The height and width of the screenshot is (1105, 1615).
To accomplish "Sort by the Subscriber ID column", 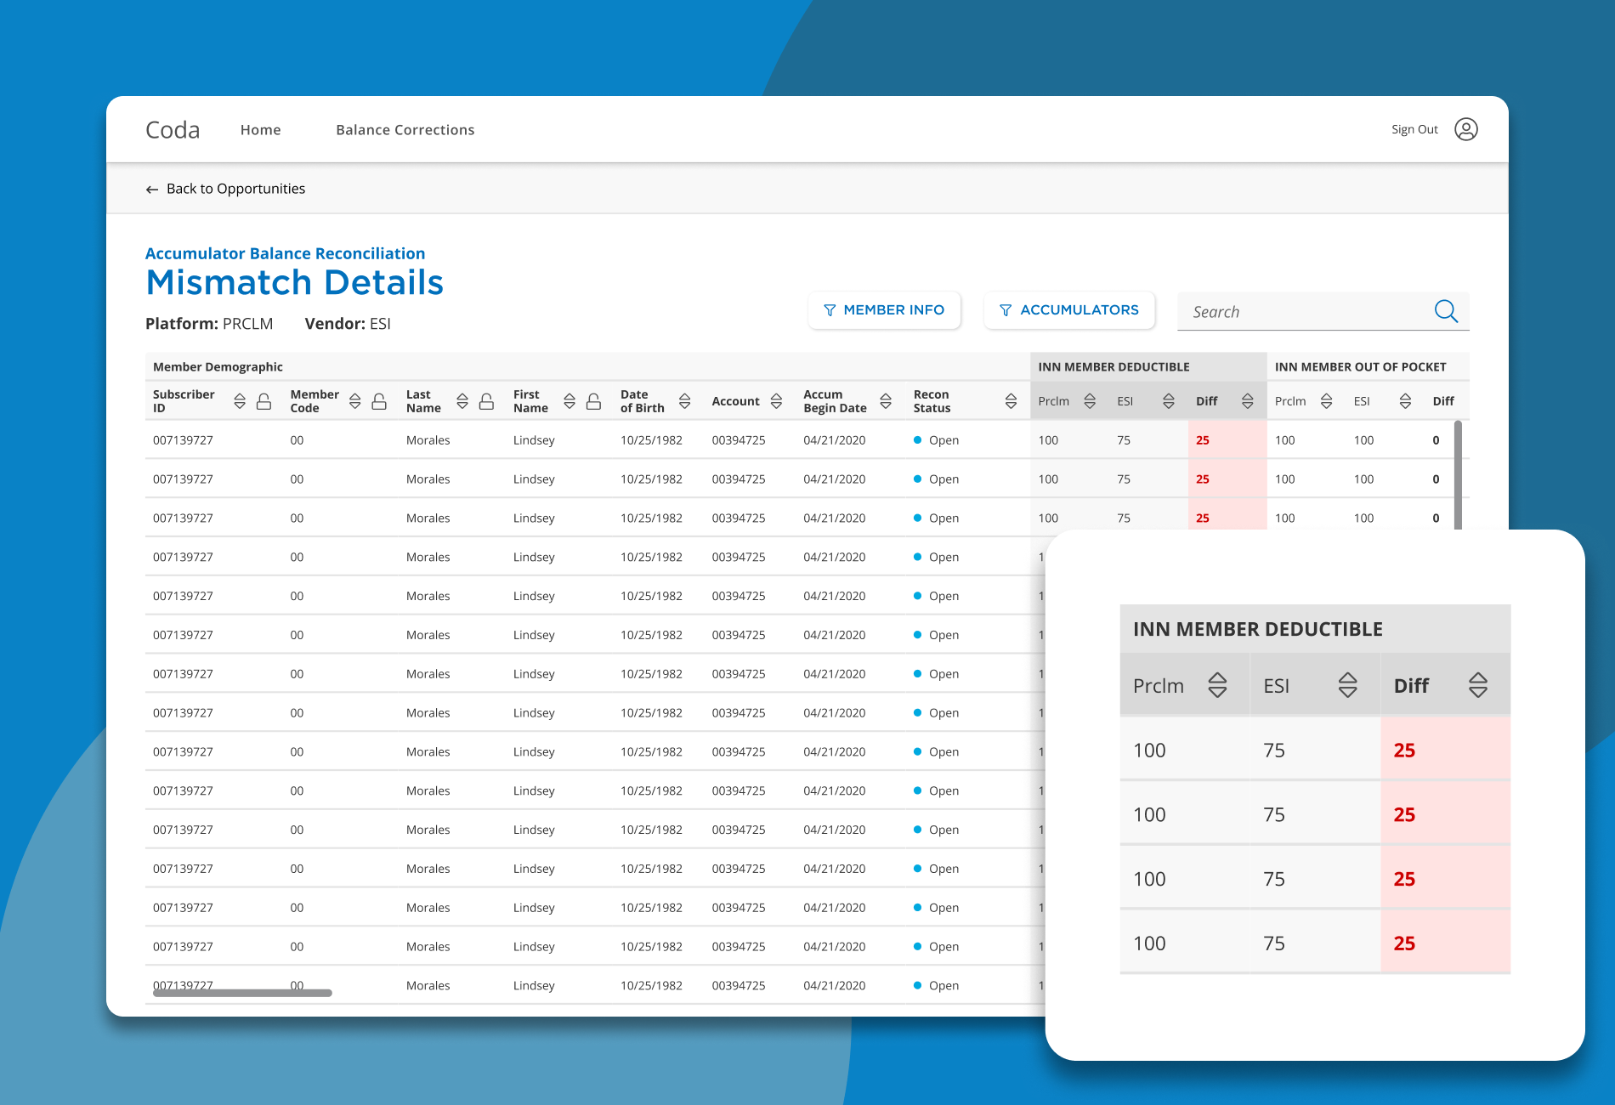I will tap(240, 401).
